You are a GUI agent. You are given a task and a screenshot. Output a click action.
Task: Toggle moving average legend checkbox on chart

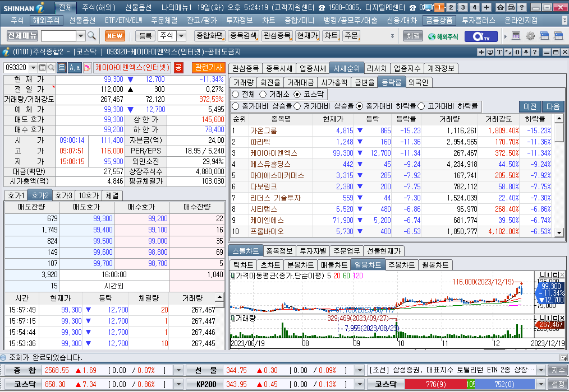[x=233, y=276]
